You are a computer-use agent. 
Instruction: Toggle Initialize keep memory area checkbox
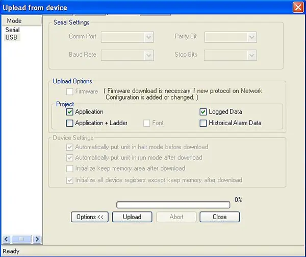pyautogui.click(x=70, y=169)
